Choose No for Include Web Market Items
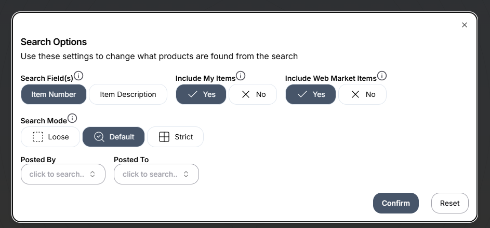 click(x=362, y=94)
